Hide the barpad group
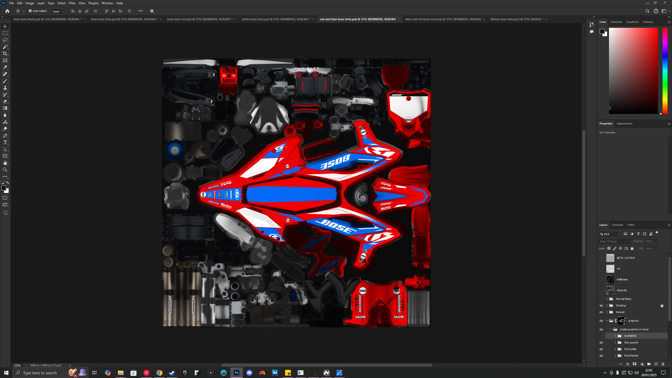This screenshot has width=672, height=378. [601, 312]
